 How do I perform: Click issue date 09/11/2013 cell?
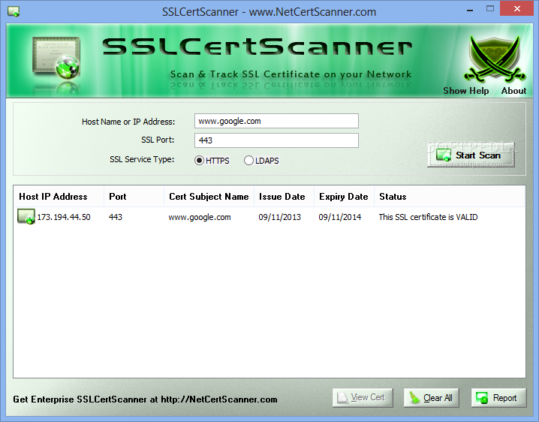(x=279, y=217)
